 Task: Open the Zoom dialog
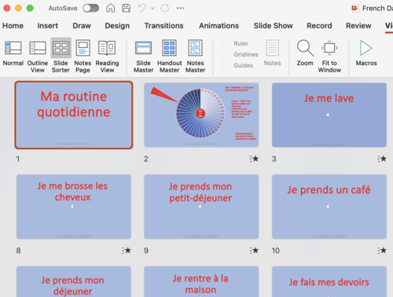tap(305, 53)
